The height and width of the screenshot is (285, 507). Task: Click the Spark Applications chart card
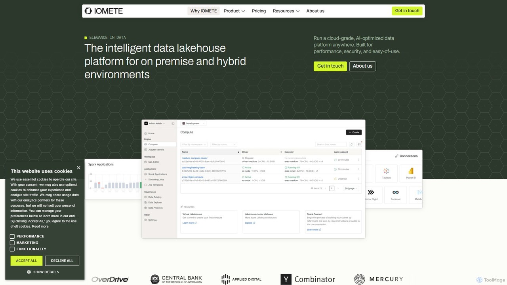pos(113,179)
